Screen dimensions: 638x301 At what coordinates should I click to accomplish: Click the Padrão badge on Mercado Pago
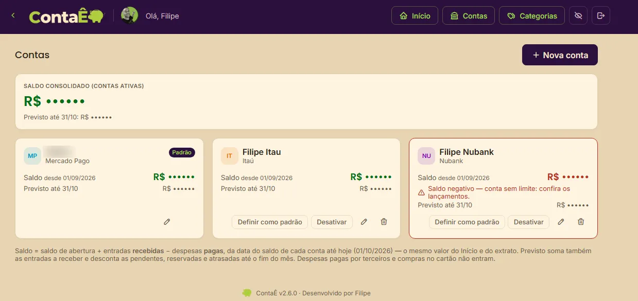pyautogui.click(x=182, y=152)
